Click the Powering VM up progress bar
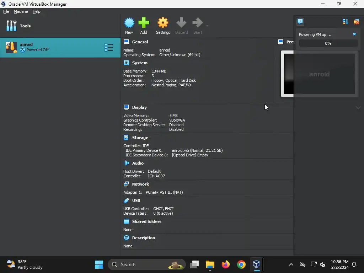Viewport: 364px width, 273px height. coord(328,43)
